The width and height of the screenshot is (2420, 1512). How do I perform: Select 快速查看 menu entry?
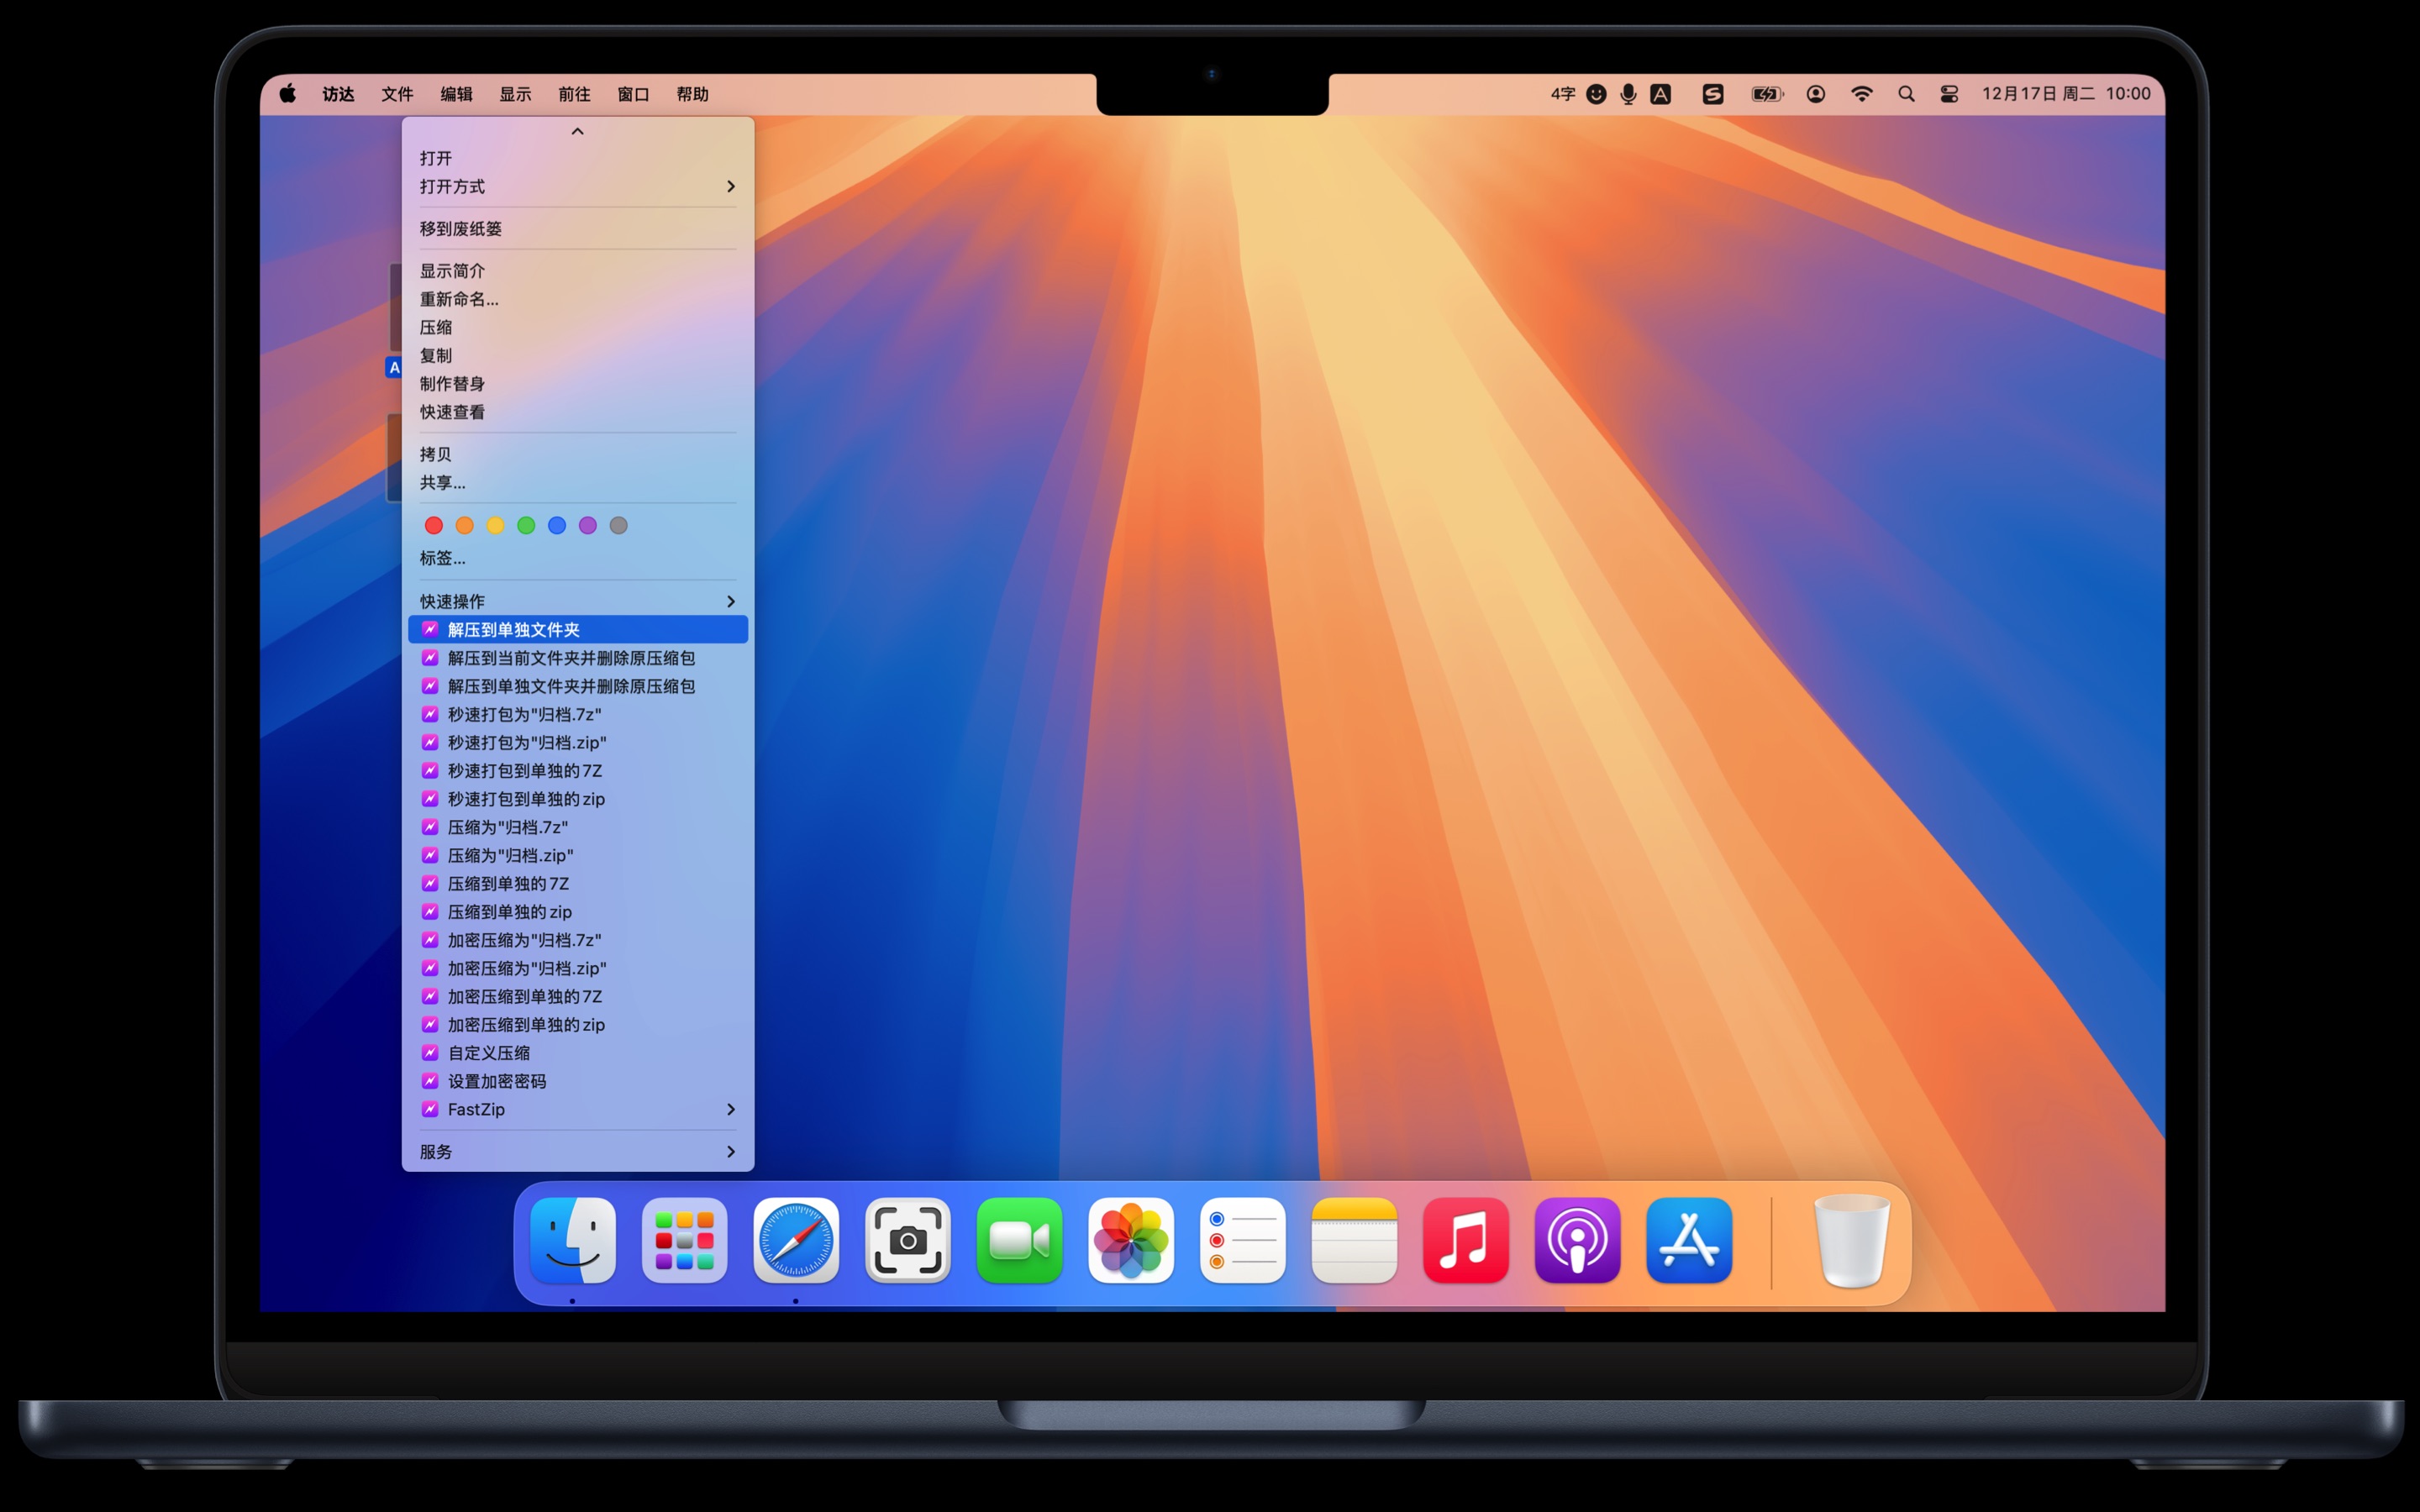[578, 412]
